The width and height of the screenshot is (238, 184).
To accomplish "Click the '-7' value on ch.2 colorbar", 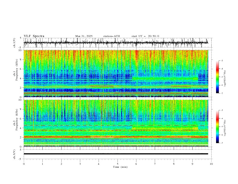I will [221, 143].
